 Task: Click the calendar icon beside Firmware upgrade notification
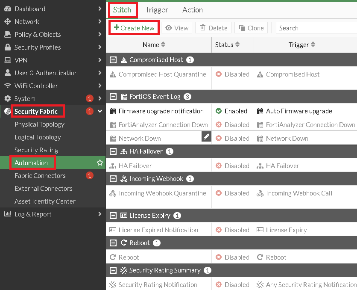pyautogui.click(x=113, y=111)
